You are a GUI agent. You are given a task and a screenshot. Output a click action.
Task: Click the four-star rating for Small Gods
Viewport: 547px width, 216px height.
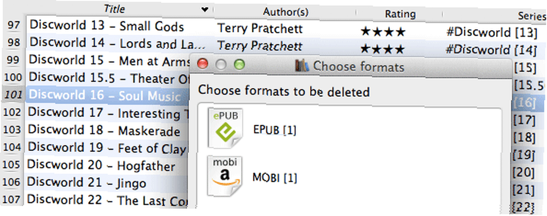tap(383, 32)
